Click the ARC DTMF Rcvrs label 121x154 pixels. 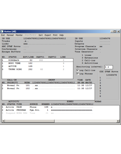pos(11,46)
